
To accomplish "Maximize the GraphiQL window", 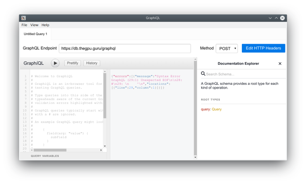I will point(276,18).
